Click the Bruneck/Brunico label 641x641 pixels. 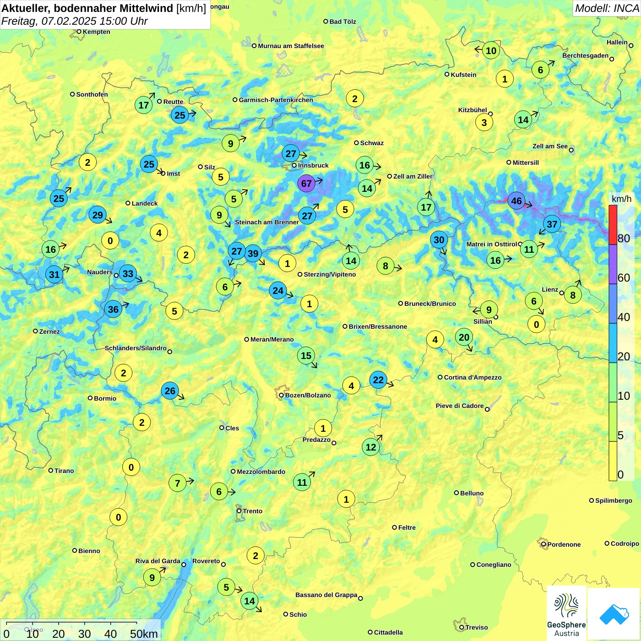[x=430, y=304]
